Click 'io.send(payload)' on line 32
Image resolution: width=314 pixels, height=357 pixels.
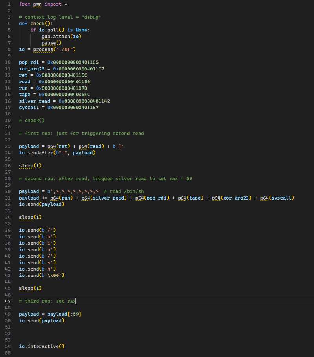tap(42, 205)
